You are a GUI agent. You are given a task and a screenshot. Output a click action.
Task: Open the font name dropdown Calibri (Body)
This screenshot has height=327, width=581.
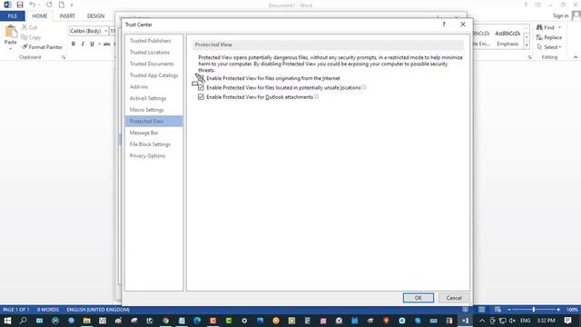click(x=106, y=31)
